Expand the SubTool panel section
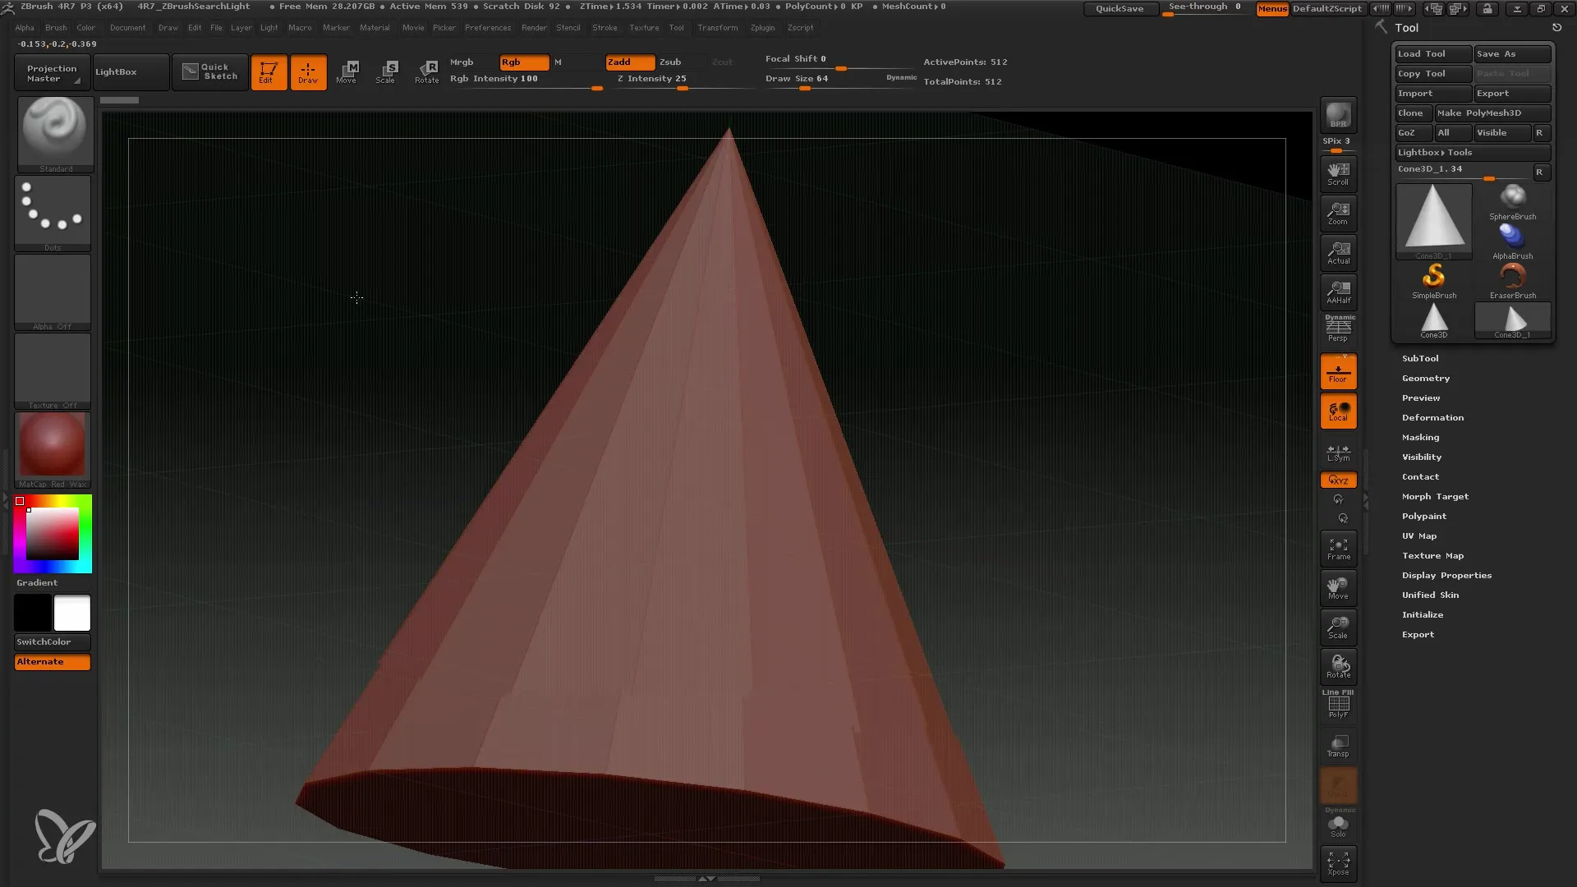The height and width of the screenshot is (887, 1577). (x=1420, y=358)
